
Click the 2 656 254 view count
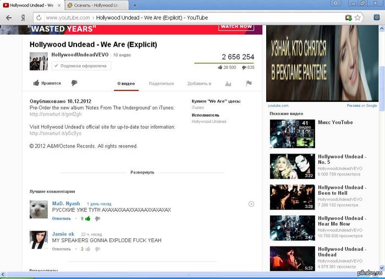click(238, 57)
